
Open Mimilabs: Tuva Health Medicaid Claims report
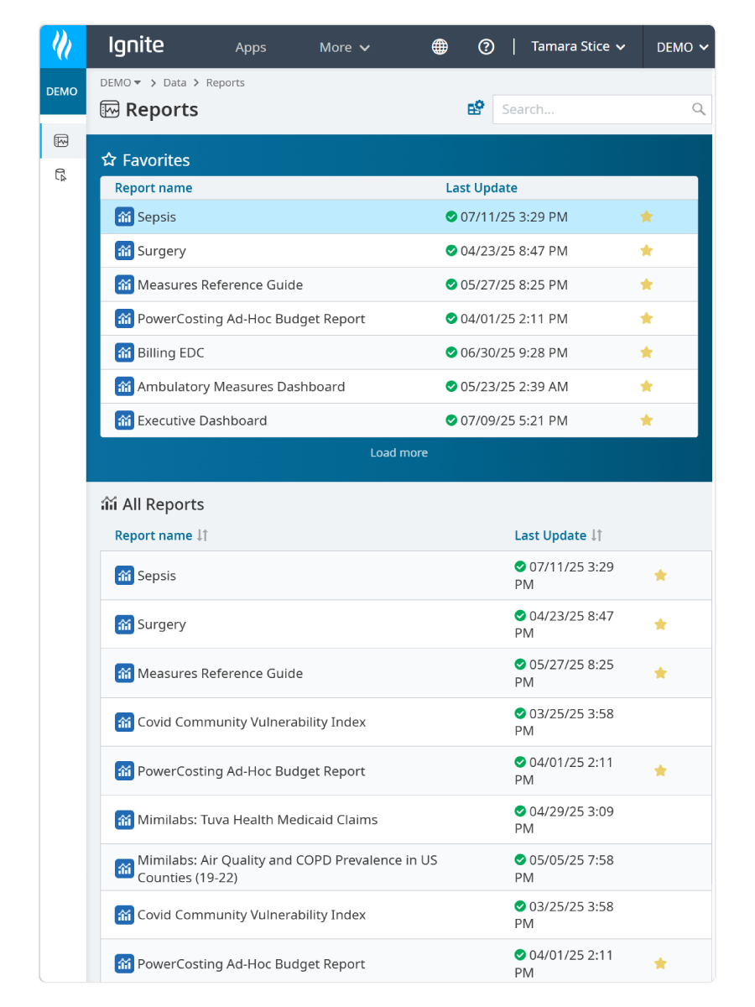(258, 820)
